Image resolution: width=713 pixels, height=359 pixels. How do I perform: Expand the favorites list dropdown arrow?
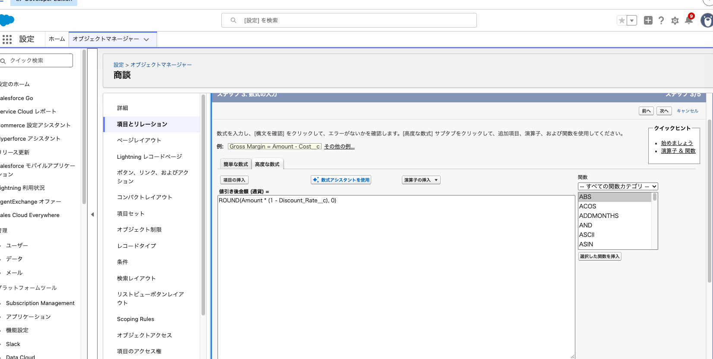[632, 20]
